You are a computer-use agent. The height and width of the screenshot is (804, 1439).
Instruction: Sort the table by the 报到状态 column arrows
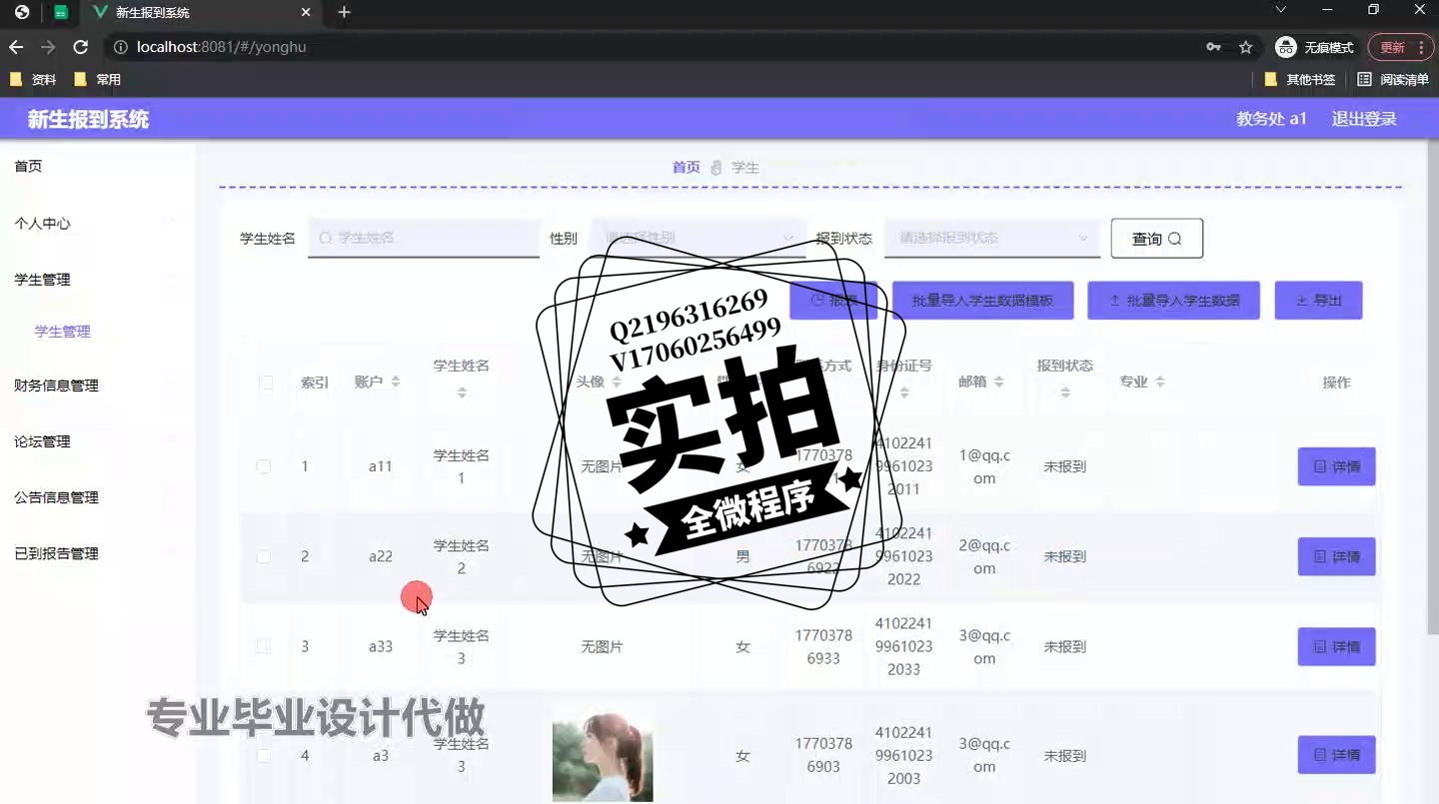tap(1065, 393)
